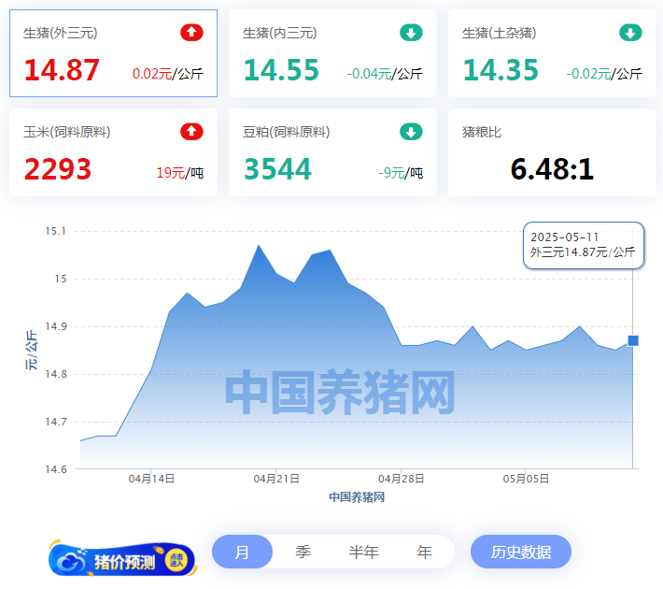Viewport: 663px width, 589px height.
Task: Switch to the 半年 time range
Action: 363,552
